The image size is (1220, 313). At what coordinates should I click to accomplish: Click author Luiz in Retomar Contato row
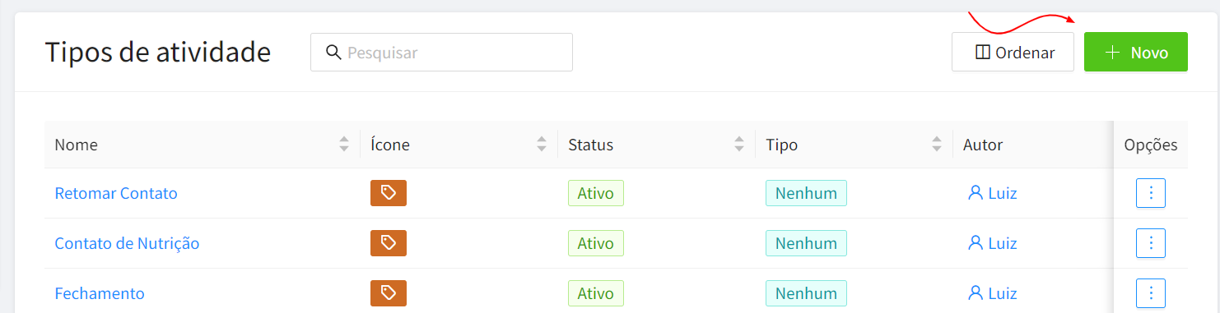click(993, 194)
